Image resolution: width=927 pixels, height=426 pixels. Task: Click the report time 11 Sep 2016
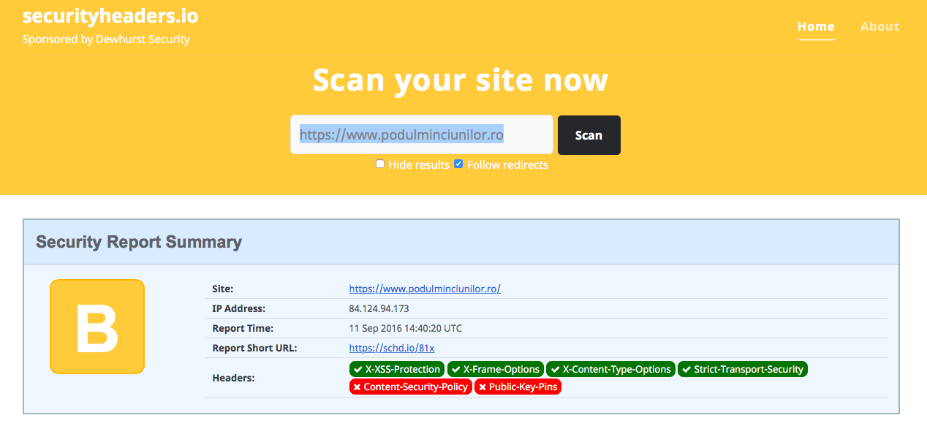pyautogui.click(x=405, y=328)
